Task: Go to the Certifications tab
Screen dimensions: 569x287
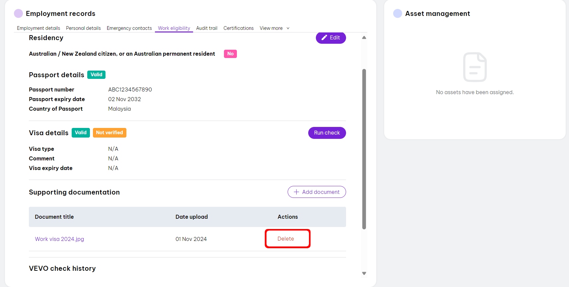Action: click(x=238, y=28)
